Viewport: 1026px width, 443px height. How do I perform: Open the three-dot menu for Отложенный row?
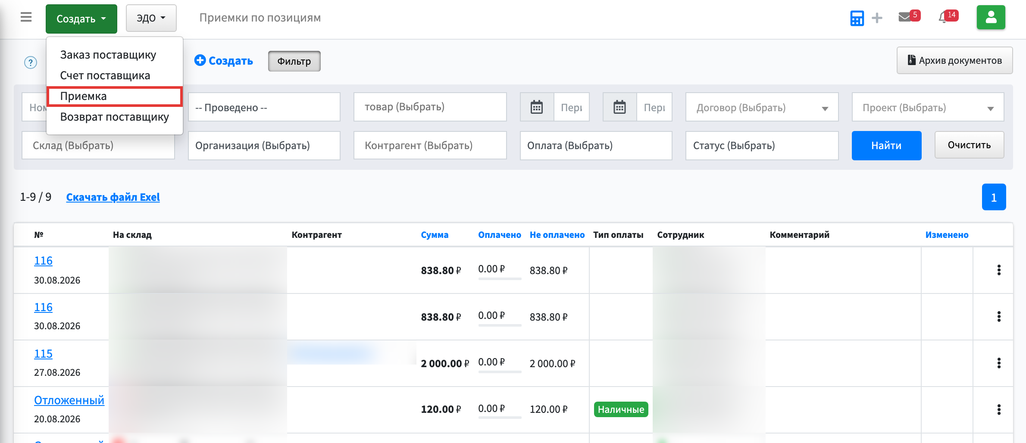coord(999,409)
